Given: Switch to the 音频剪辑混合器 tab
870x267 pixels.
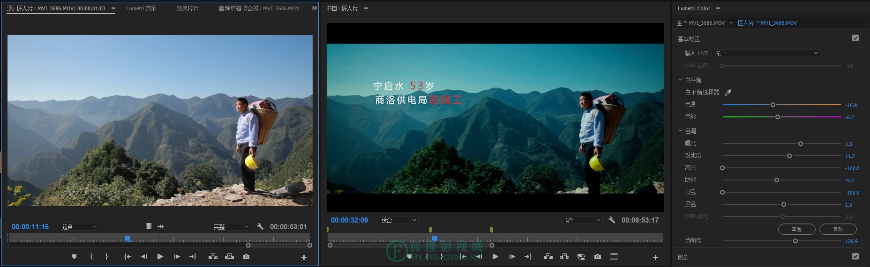Looking at the screenshot, I should pos(259,8).
